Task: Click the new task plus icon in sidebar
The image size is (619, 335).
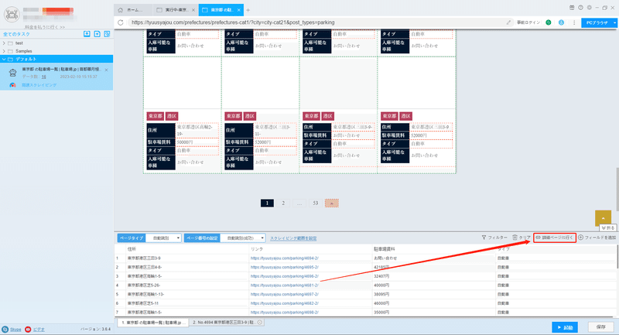Action: point(97,34)
